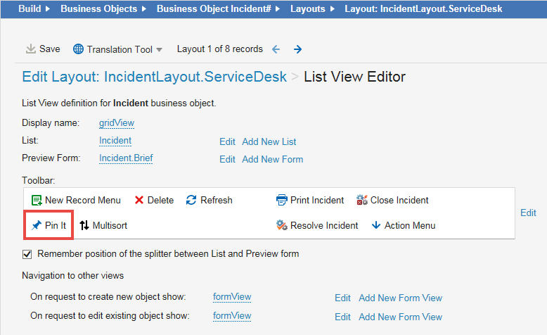Image resolution: width=547 pixels, height=335 pixels.
Task: Go to the next layout record arrow
Action: pyautogui.click(x=298, y=49)
